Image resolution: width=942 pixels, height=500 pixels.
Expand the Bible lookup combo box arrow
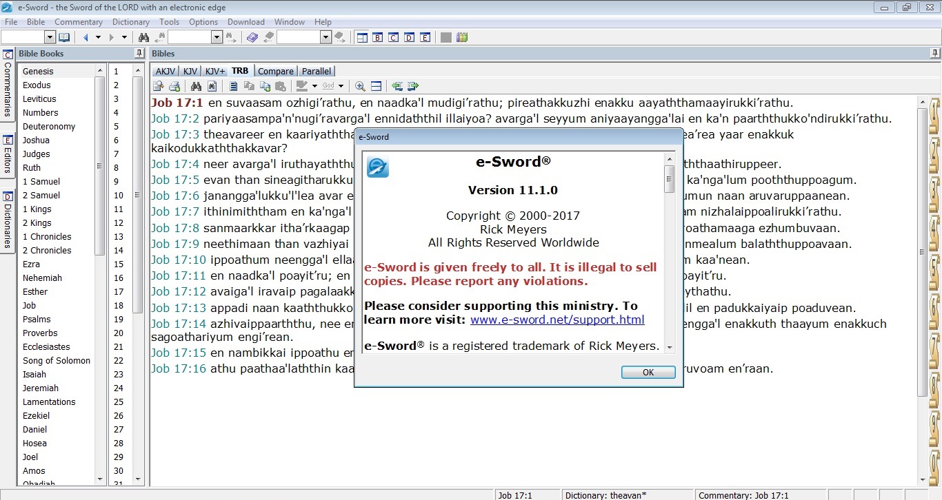(50, 37)
